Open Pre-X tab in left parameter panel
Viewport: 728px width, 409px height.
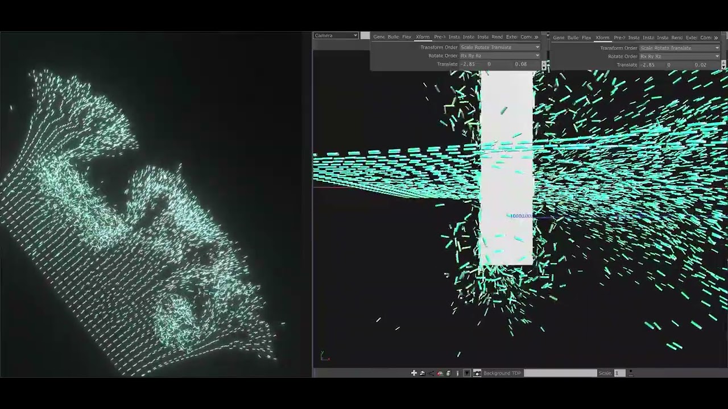coord(439,37)
